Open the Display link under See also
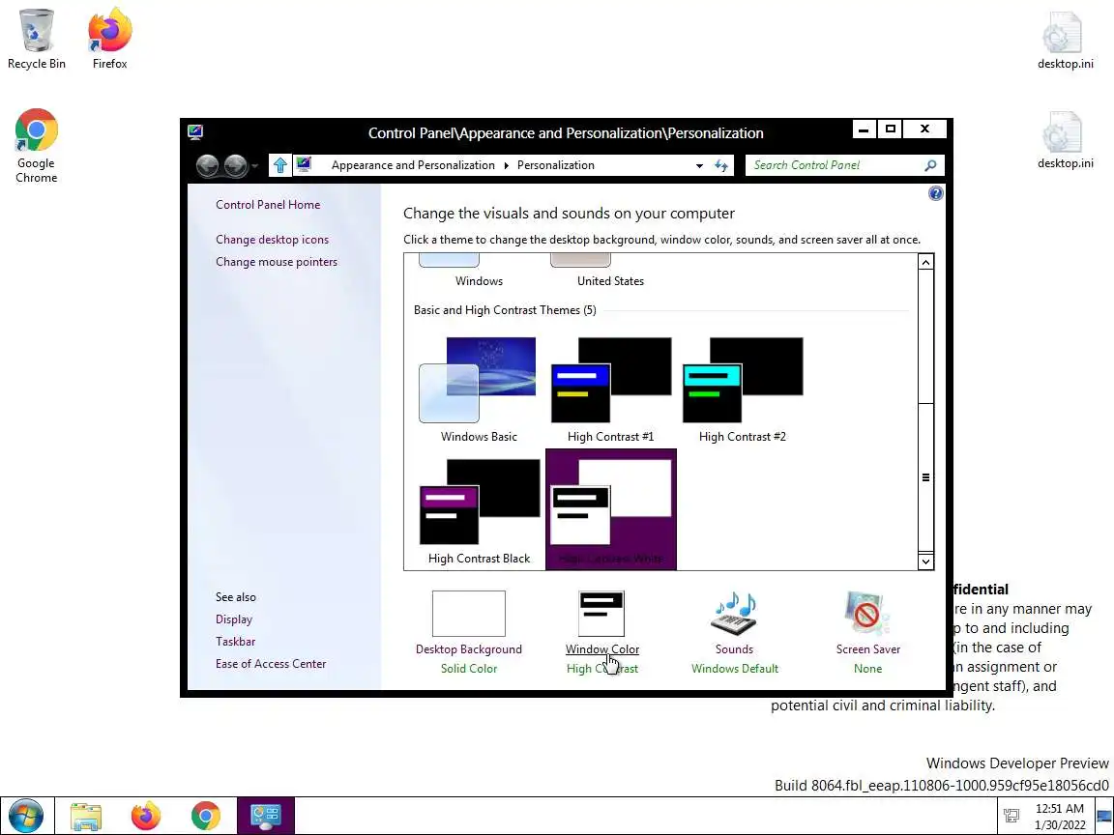 pos(234,619)
